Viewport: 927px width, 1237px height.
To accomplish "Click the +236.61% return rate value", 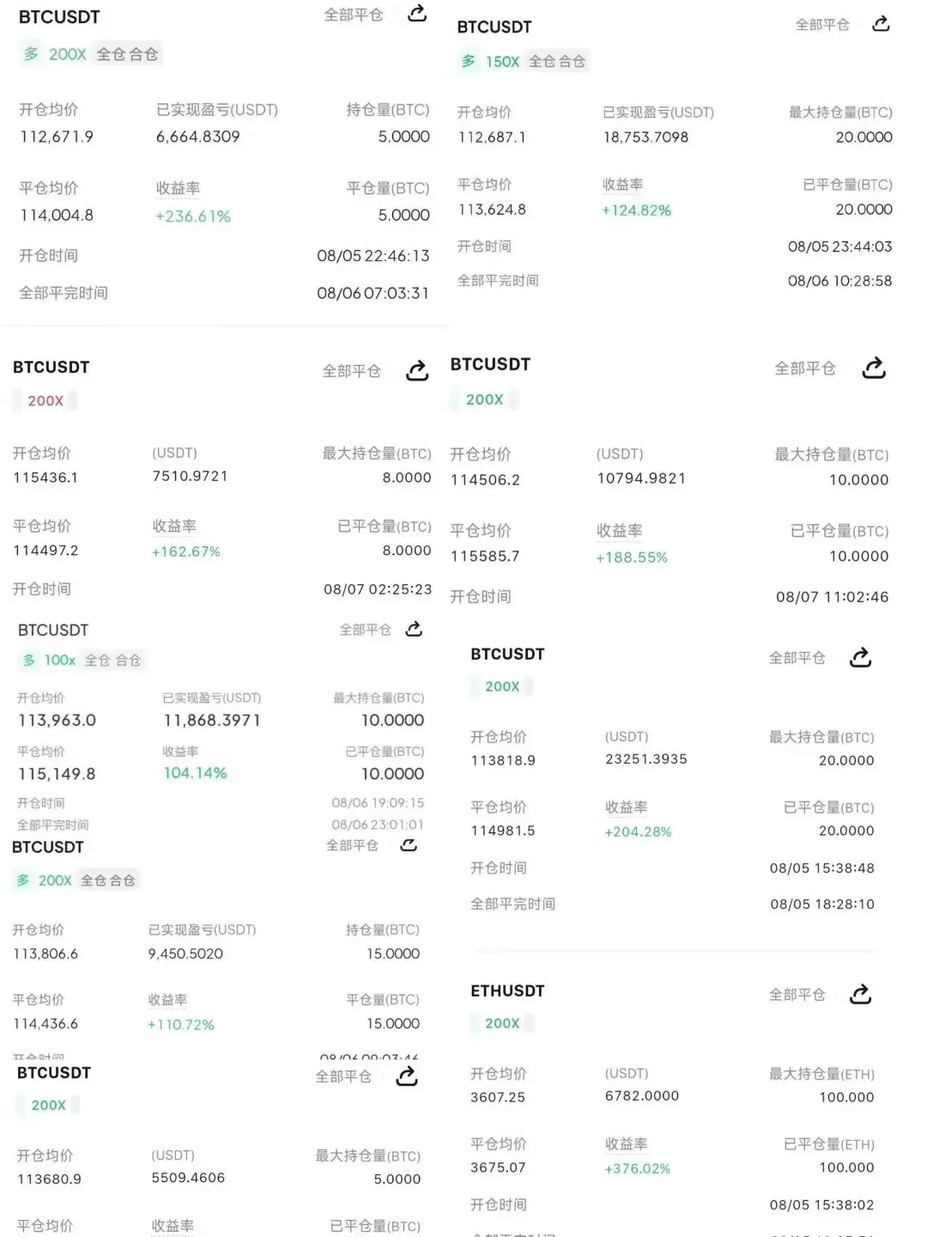I will click(x=193, y=216).
